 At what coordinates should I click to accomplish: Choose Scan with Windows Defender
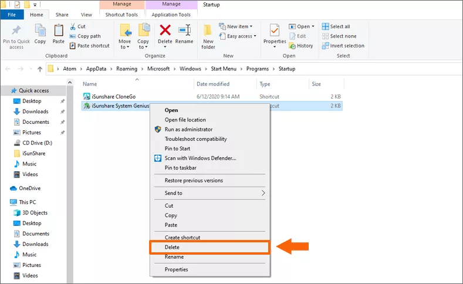(x=210, y=158)
